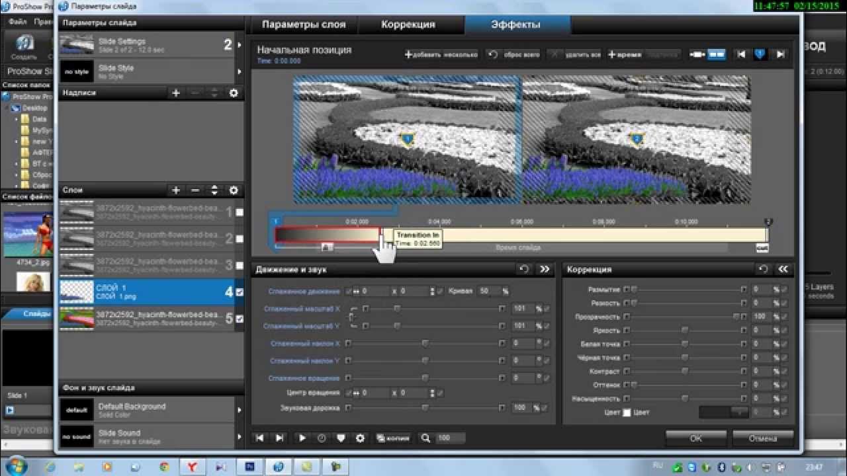847x476 pixels.
Task: Click the reset icon in Движение и звук header
Action: (525, 269)
